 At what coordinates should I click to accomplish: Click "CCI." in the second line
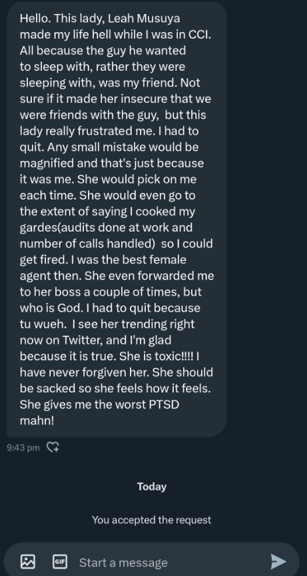pos(200,35)
